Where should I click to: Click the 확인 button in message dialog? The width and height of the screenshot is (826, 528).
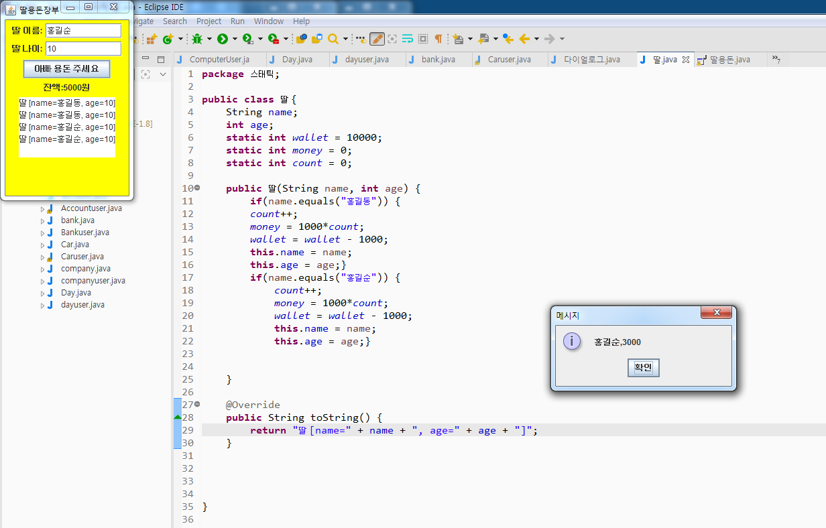(x=644, y=368)
